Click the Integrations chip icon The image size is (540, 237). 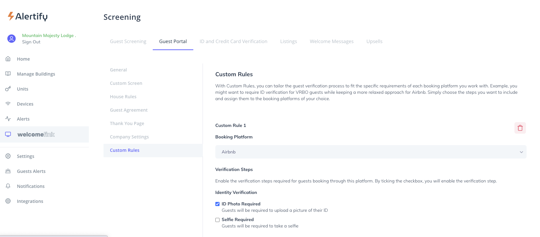8,201
